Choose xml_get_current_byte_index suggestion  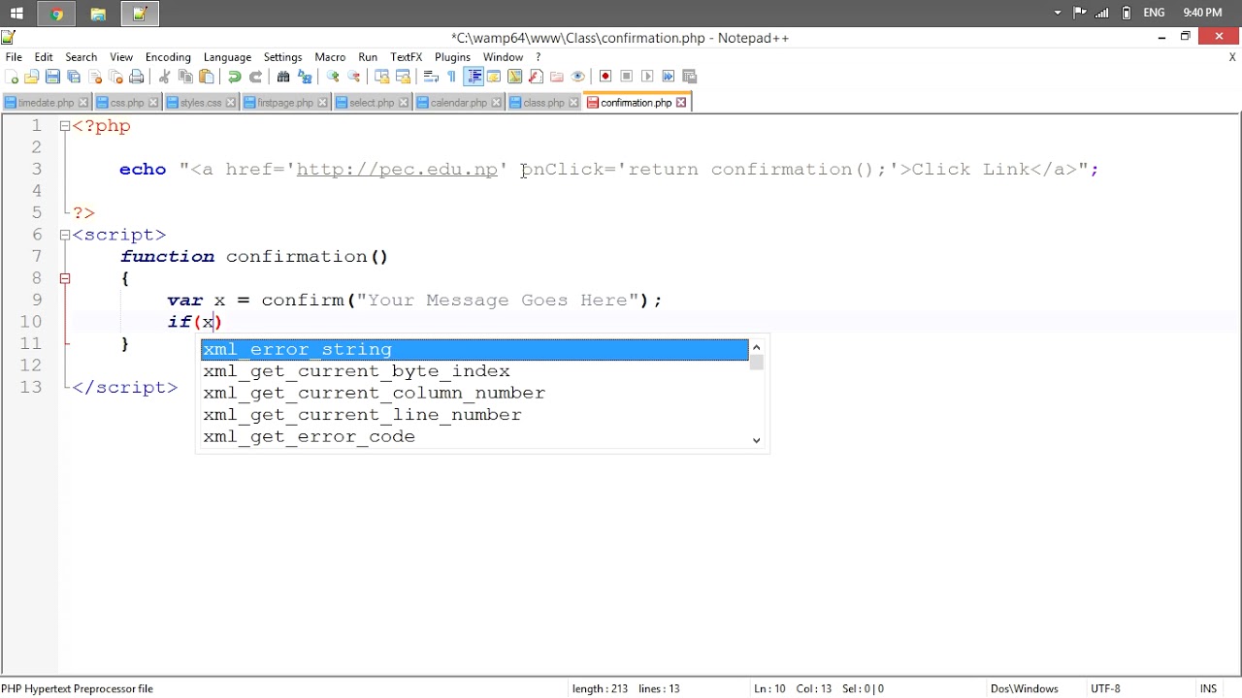pyautogui.click(x=474, y=371)
